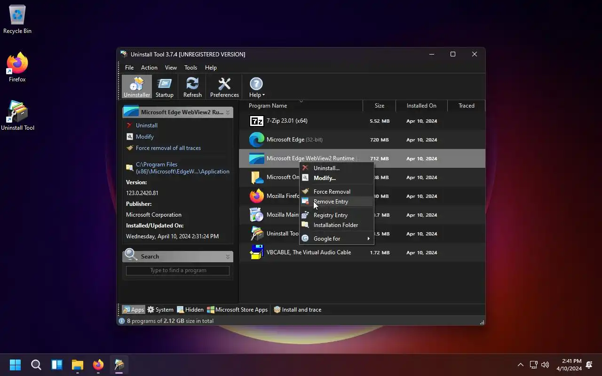Choose Uninstall... in the context menu
The width and height of the screenshot is (602, 376).
(x=336, y=168)
